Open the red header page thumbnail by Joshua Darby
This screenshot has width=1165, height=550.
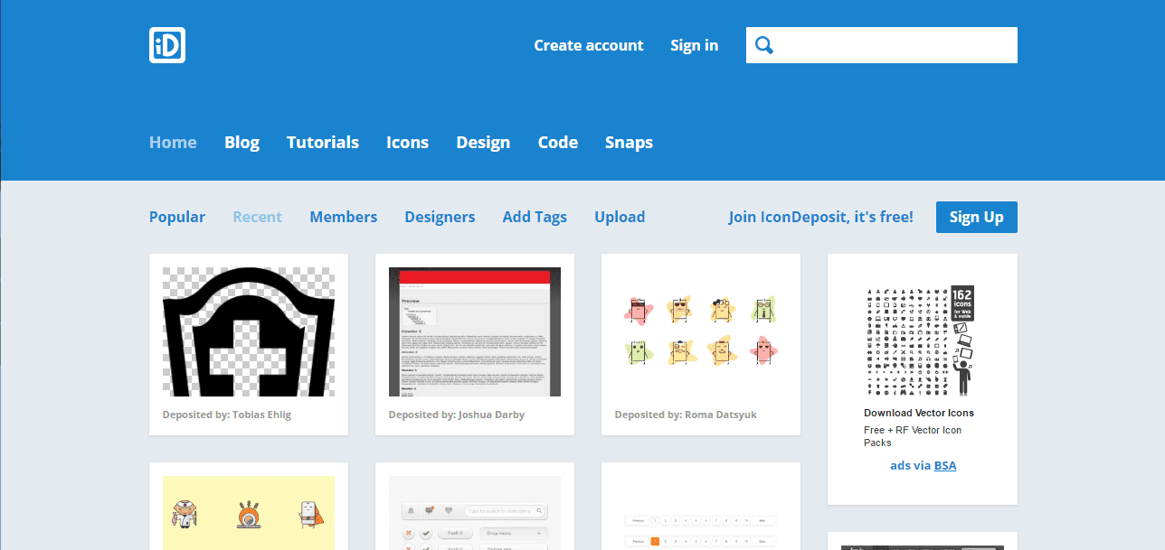click(475, 331)
